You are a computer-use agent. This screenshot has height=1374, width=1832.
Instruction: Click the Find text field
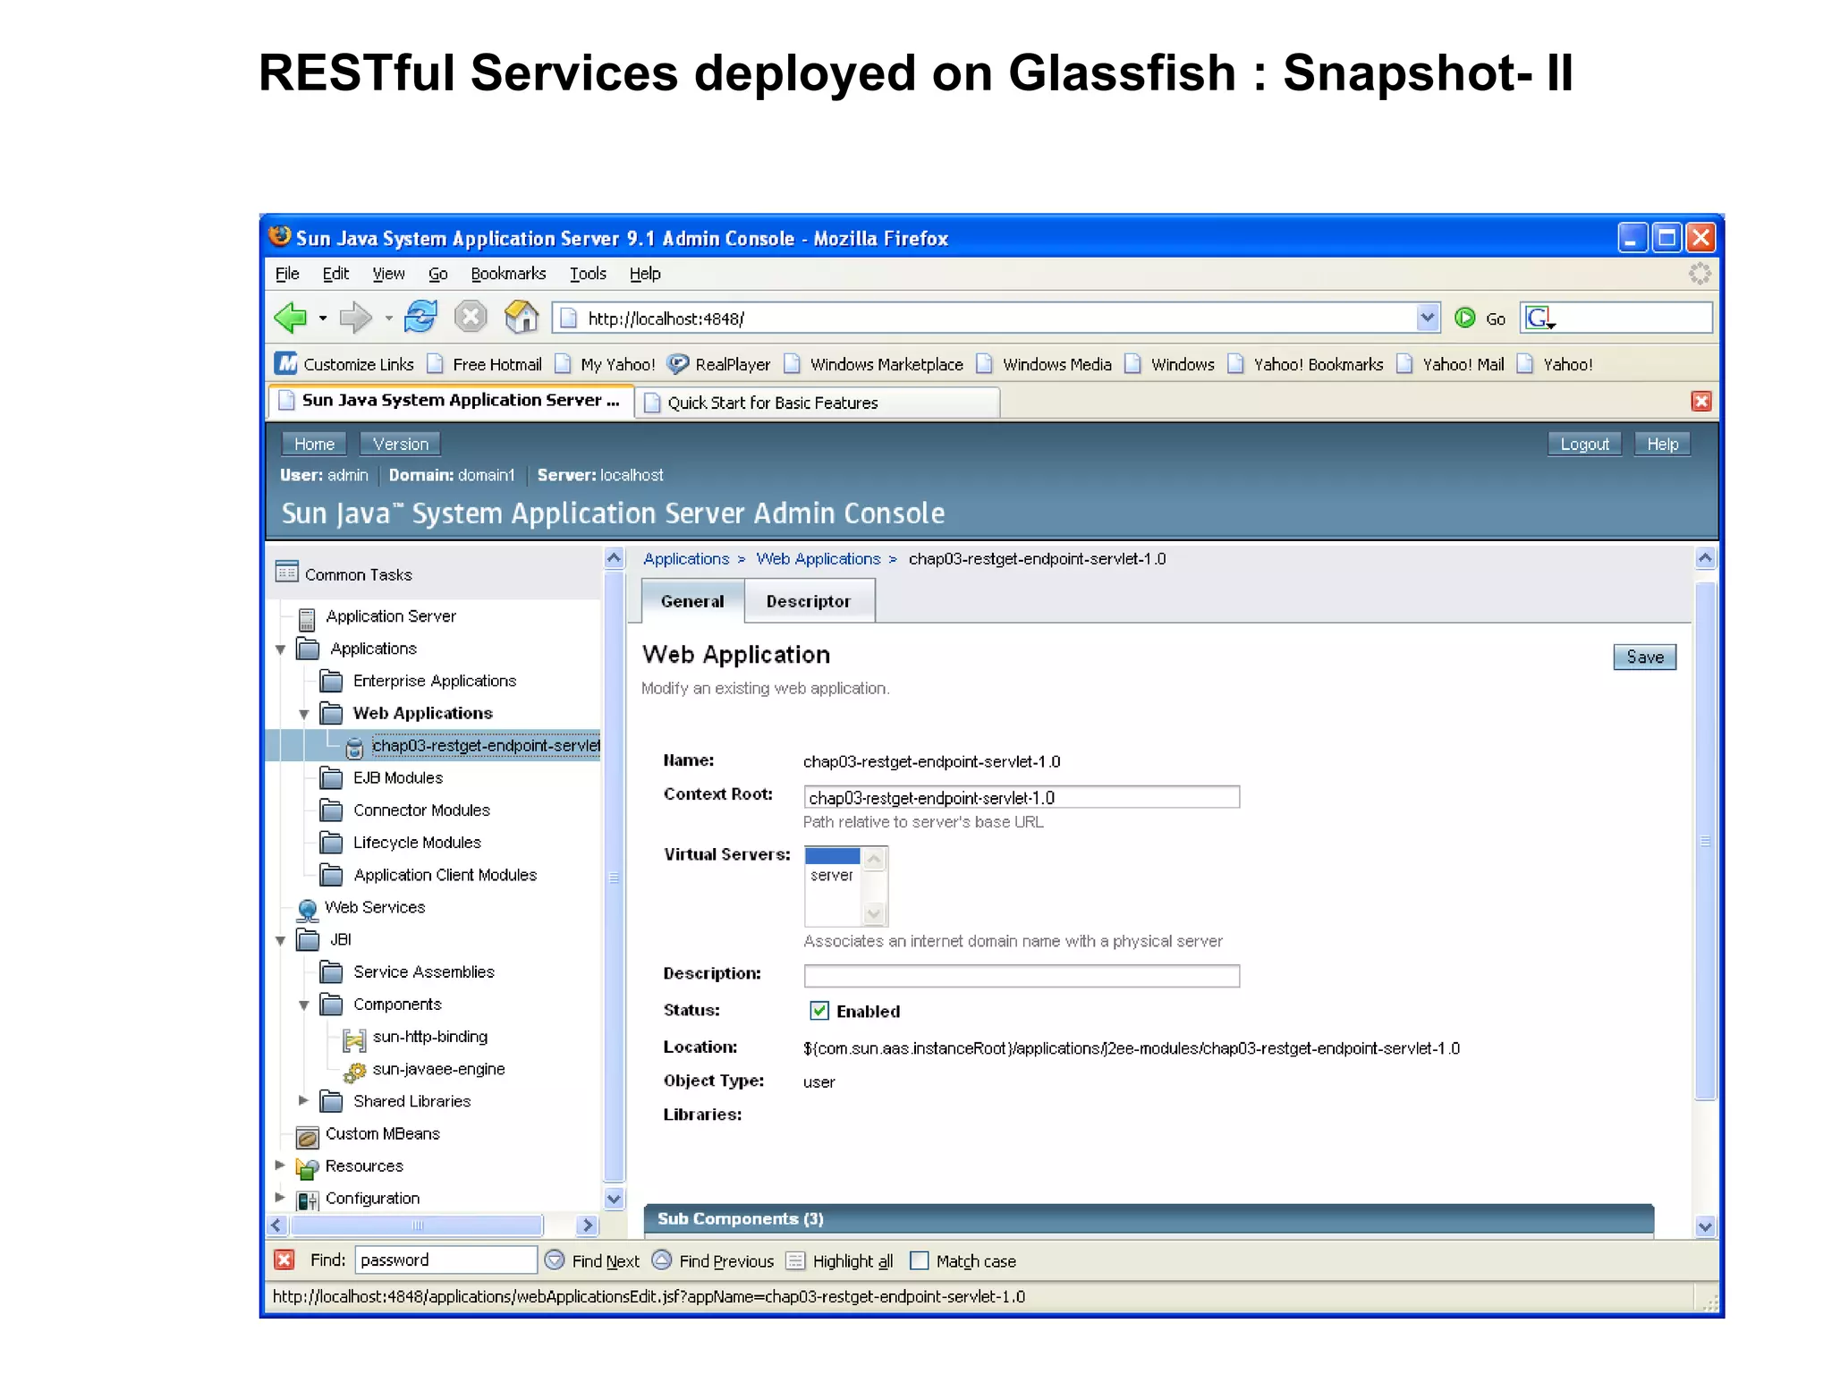445,1259
